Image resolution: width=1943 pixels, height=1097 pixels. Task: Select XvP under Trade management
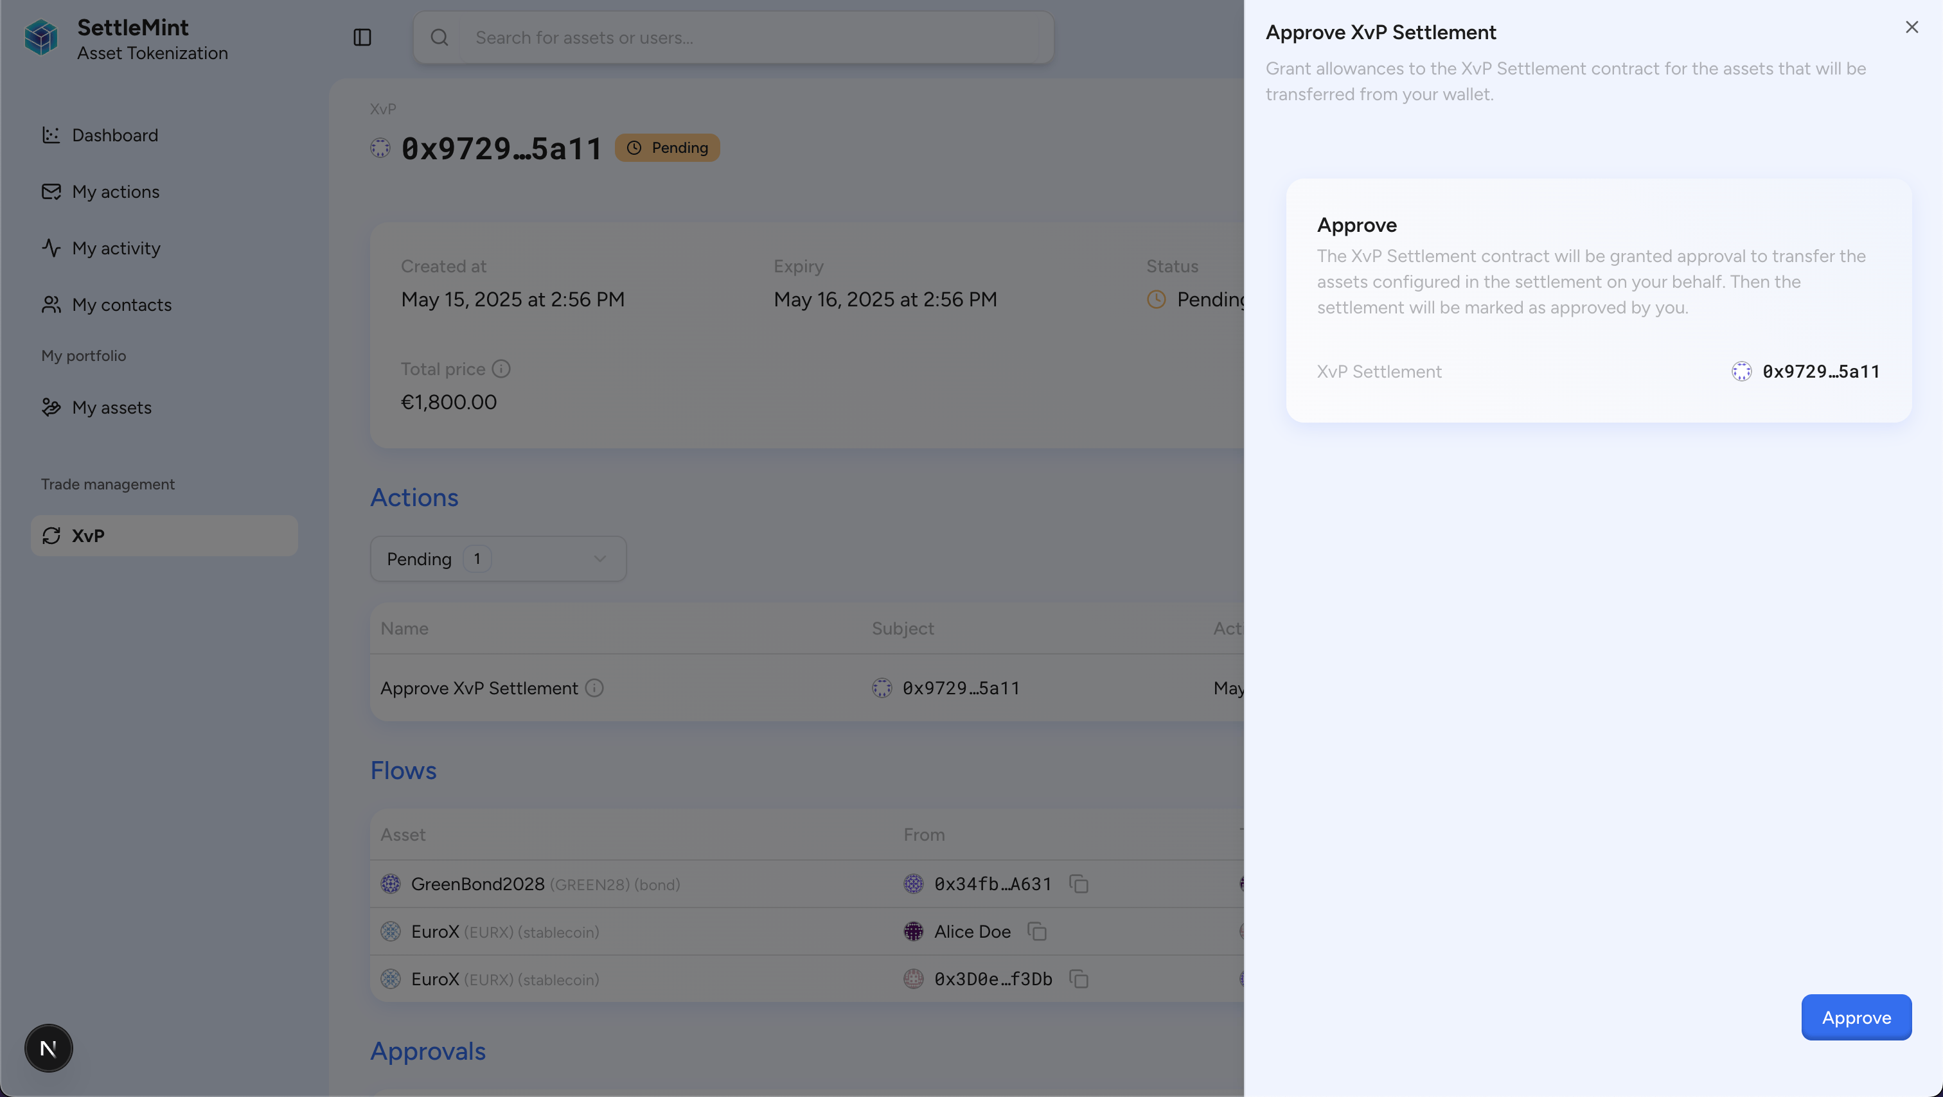click(88, 535)
